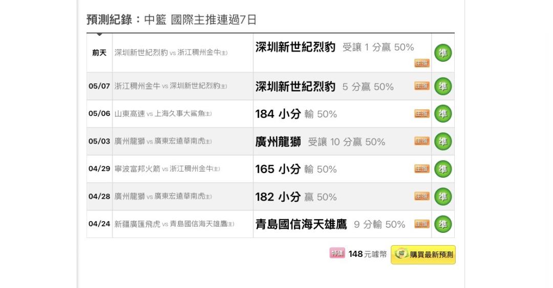Click green 準 badge in 05/06 row

(443, 114)
